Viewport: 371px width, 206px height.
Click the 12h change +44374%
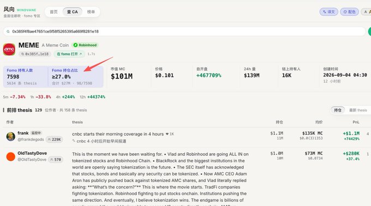click(96, 97)
